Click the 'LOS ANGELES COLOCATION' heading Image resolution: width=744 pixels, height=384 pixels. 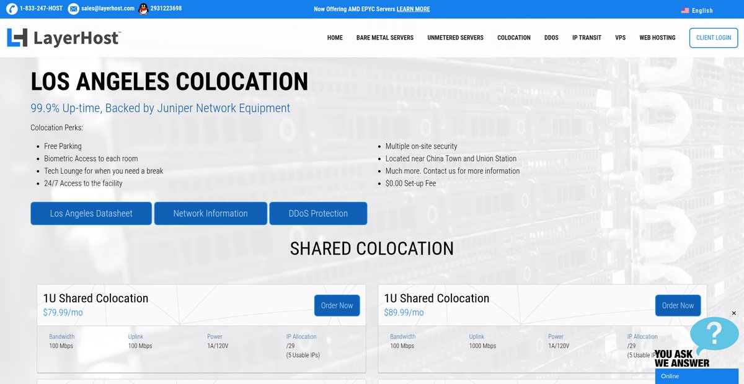pyautogui.click(x=169, y=82)
